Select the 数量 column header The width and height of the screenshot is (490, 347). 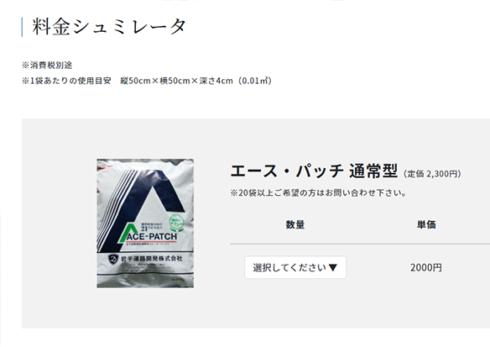pyautogui.click(x=295, y=224)
